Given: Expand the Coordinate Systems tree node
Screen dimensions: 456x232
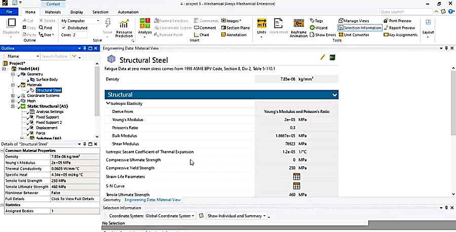Looking at the screenshot, I should click(13, 96).
